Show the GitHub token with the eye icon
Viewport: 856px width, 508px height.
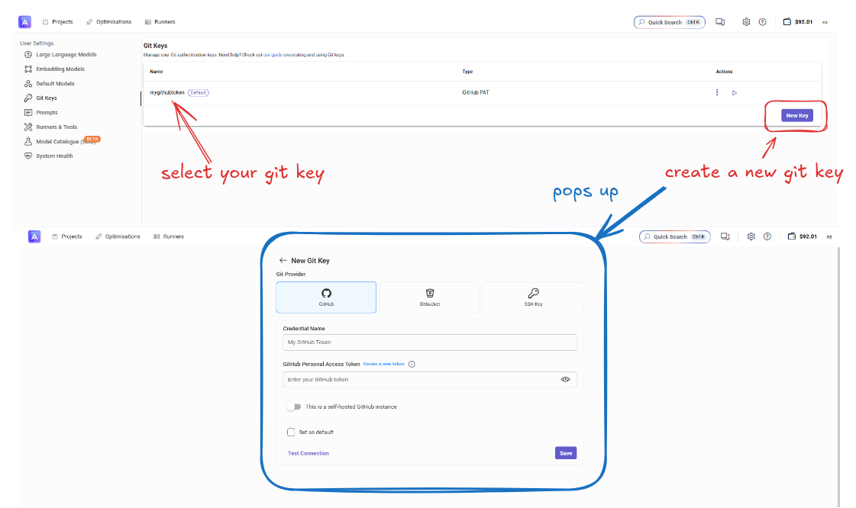click(x=566, y=379)
